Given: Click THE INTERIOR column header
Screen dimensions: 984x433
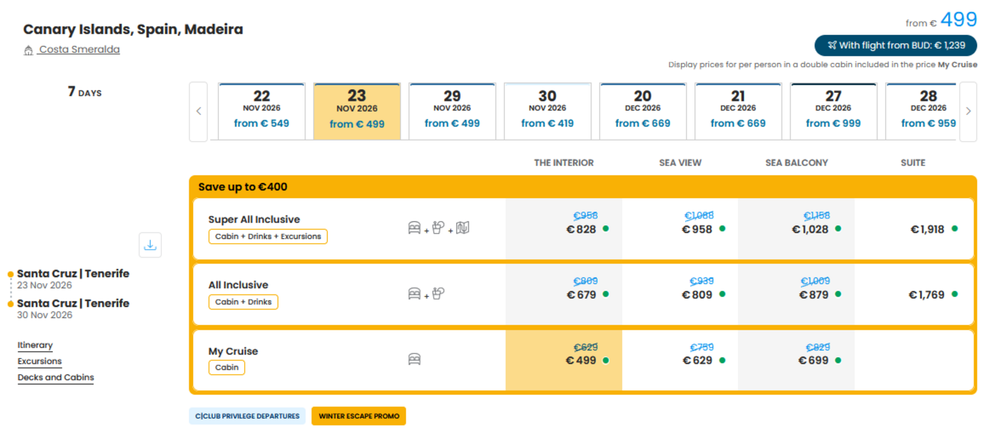Looking at the screenshot, I should click(x=564, y=163).
